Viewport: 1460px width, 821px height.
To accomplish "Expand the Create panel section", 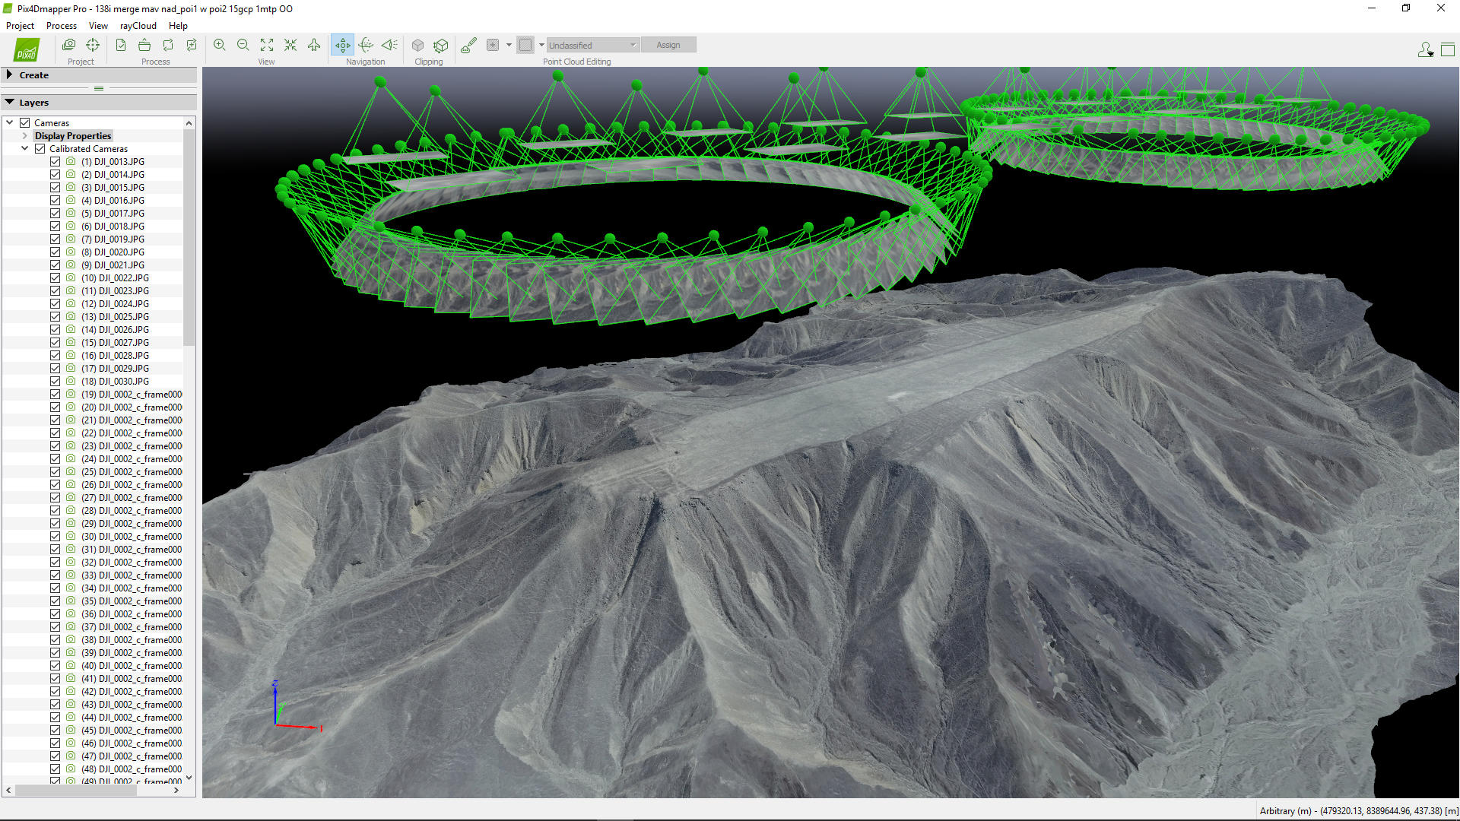I will pos(9,74).
